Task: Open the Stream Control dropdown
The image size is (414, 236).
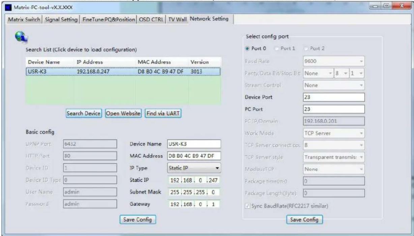Action: pyautogui.click(x=334, y=86)
